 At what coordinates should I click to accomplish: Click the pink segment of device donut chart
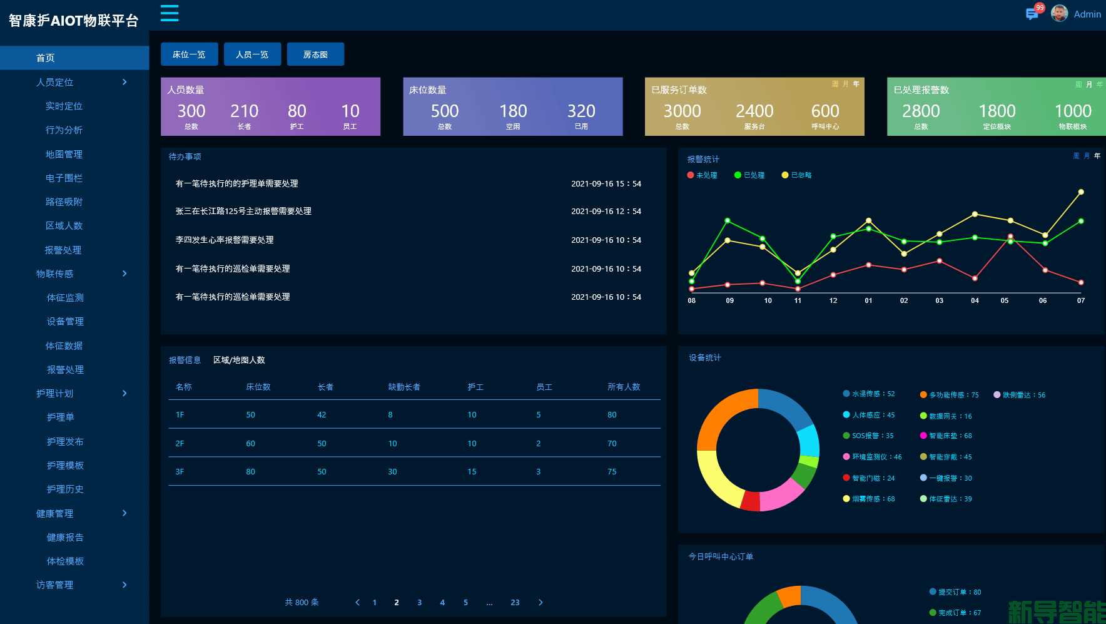pos(782,494)
